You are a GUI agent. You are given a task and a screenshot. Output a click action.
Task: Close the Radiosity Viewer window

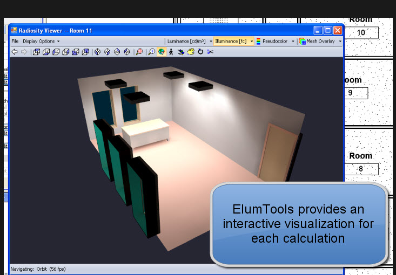(x=338, y=31)
